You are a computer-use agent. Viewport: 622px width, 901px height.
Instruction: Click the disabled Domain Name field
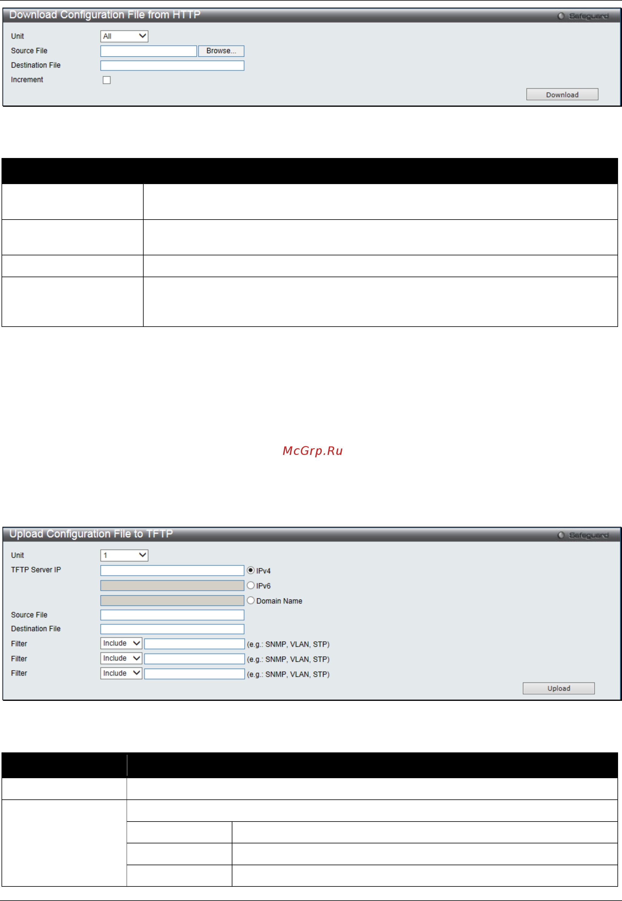tap(172, 601)
